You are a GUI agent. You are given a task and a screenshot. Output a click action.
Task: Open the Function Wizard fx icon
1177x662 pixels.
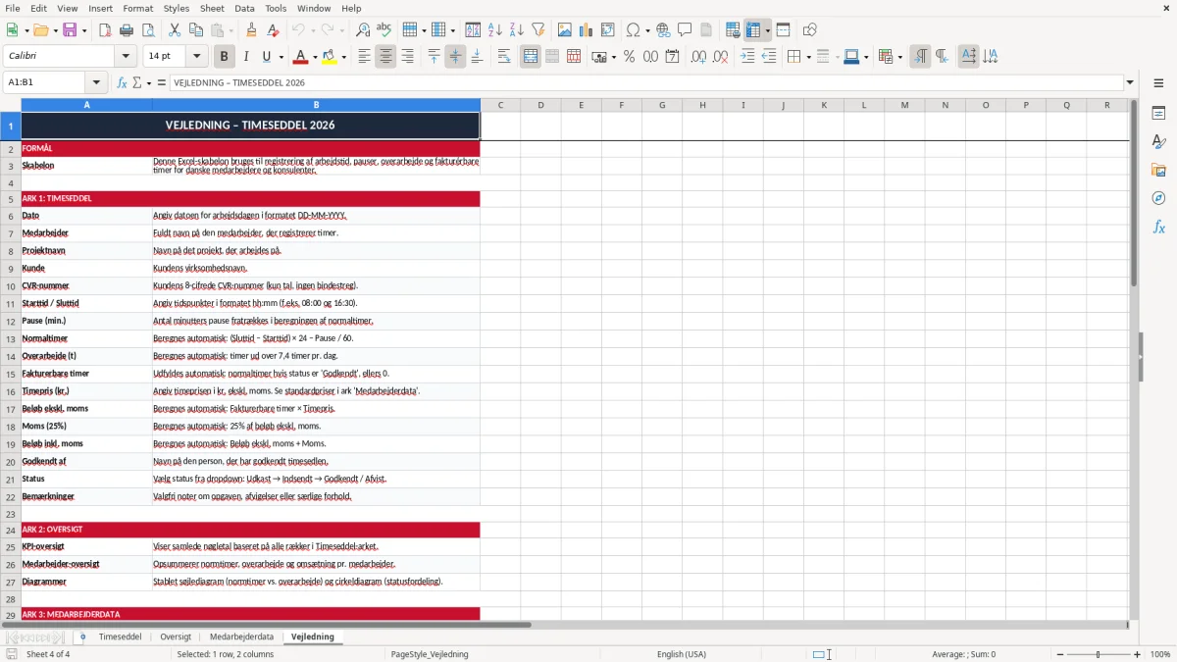[123, 83]
